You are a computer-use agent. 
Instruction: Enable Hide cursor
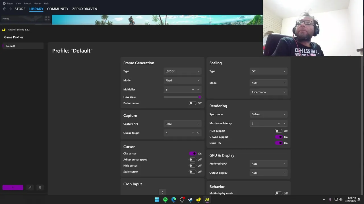(193, 165)
